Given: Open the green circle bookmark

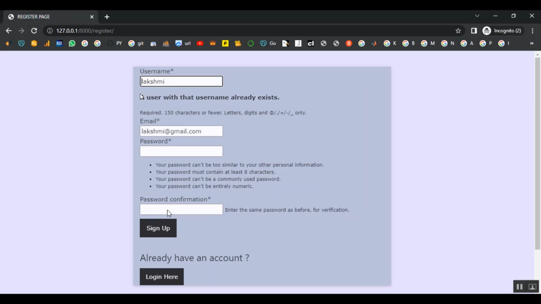Looking at the screenshot, I should 251,44.
